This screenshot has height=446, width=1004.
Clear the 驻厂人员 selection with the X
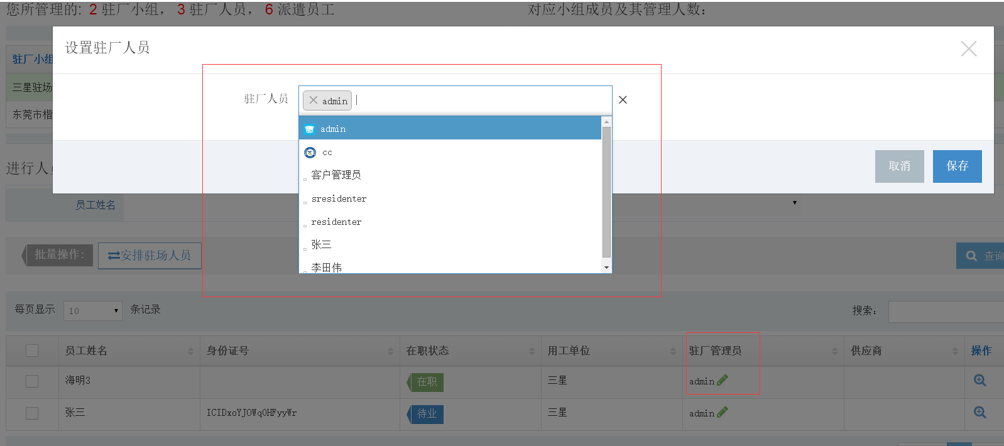[623, 100]
